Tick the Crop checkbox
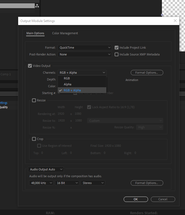This screenshot has height=215, width=185. tap(34, 139)
